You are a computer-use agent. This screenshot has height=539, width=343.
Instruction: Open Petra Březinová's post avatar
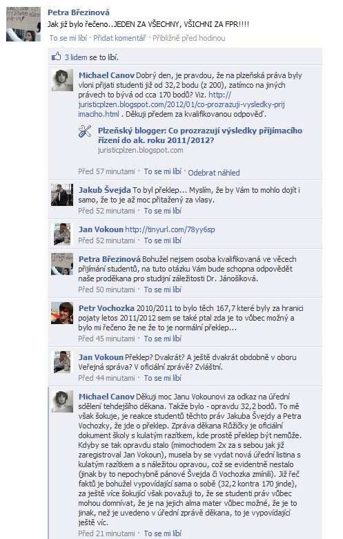23,24
